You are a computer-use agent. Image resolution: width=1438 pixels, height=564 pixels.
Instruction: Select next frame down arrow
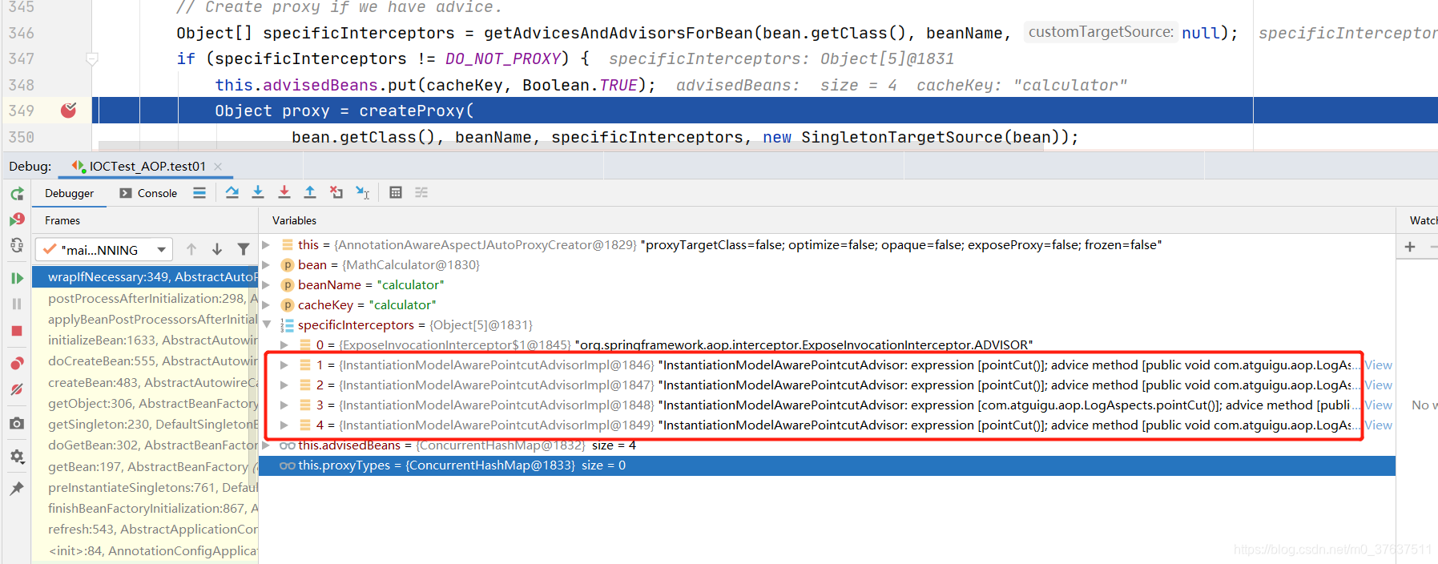pyautogui.click(x=217, y=250)
